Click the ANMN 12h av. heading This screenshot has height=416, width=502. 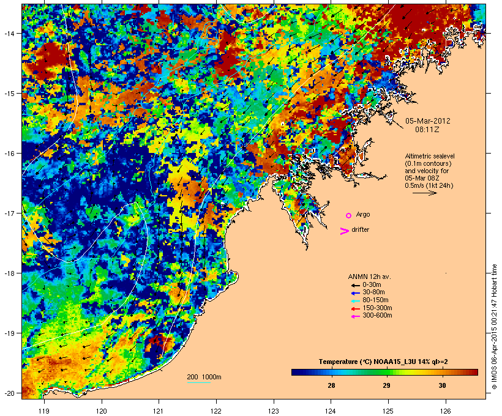point(369,277)
